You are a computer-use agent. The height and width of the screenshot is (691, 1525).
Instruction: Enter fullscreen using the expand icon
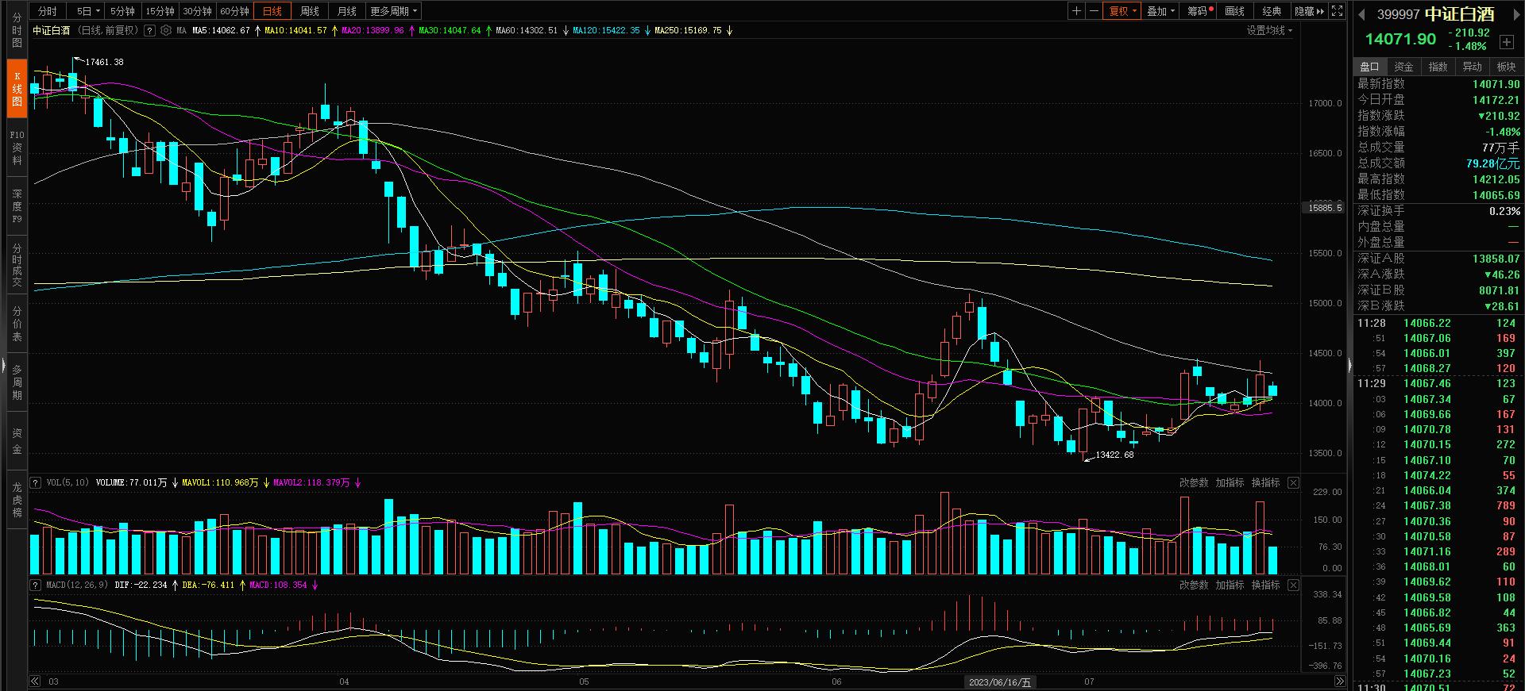[1338, 11]
